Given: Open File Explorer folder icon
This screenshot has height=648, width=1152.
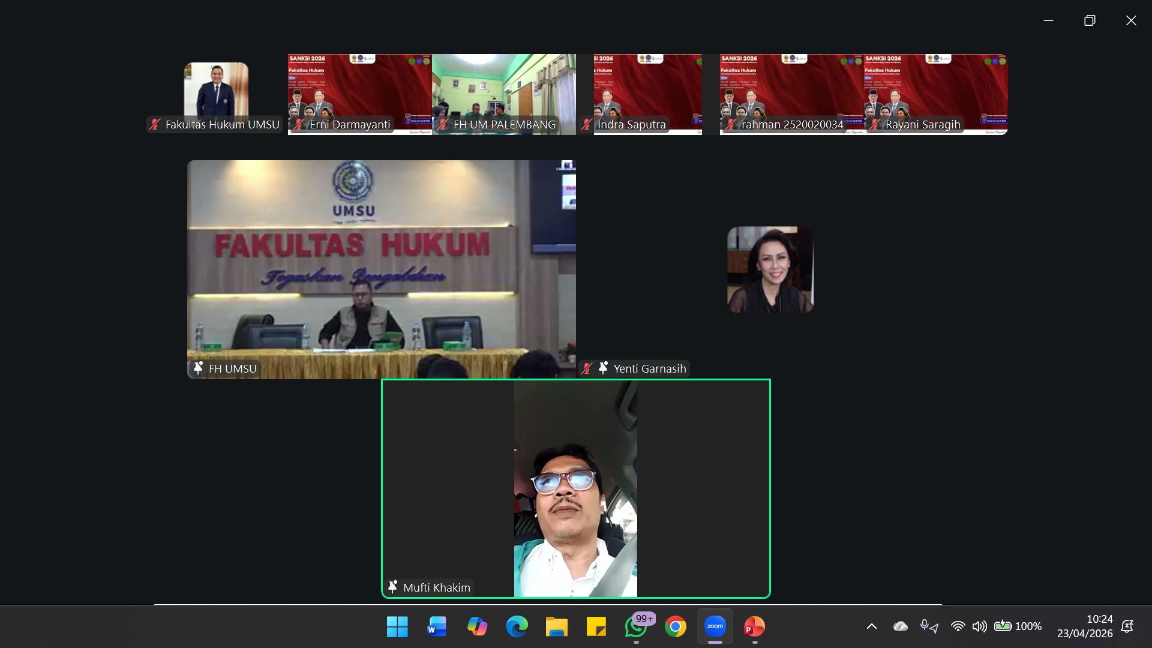Looking at the screenshot, I should click(x=556, y=627).
